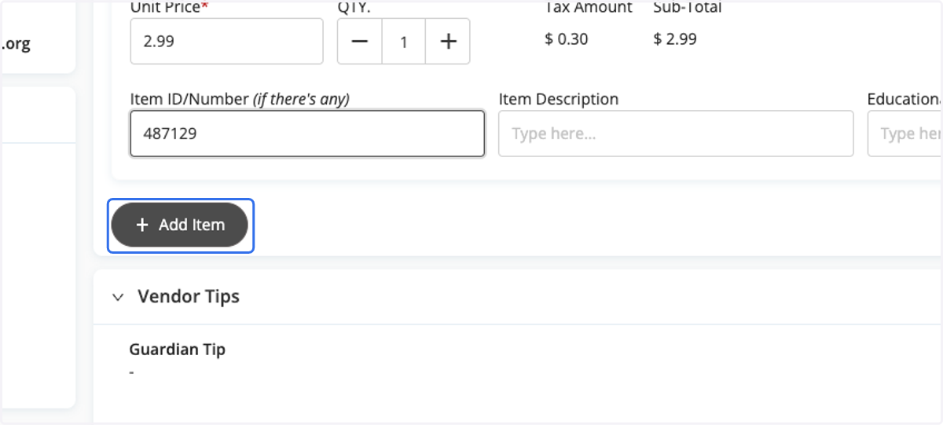Click the Sub-Total value $ 2.99
This screenshot has width=943, height=425.
[675, 39]
